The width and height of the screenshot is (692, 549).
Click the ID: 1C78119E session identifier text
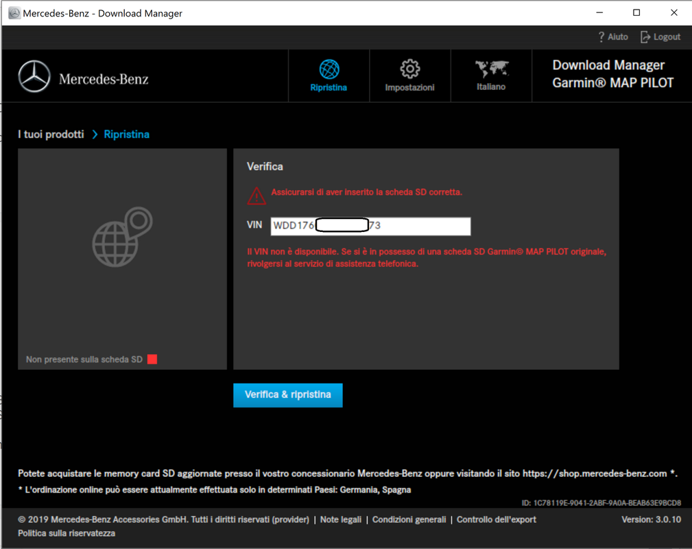tap(601, 503)
